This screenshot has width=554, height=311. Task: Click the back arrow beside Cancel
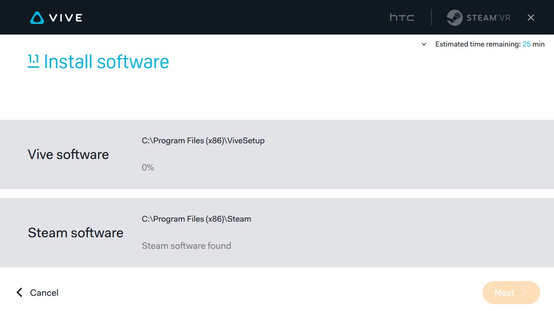[19, 293]
